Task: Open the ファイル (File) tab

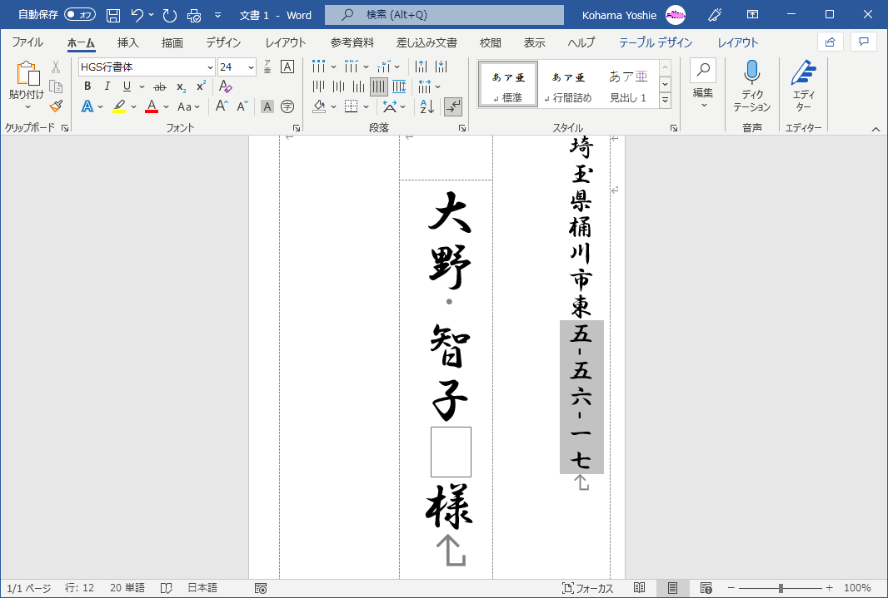Action: [x=27, y=42]
